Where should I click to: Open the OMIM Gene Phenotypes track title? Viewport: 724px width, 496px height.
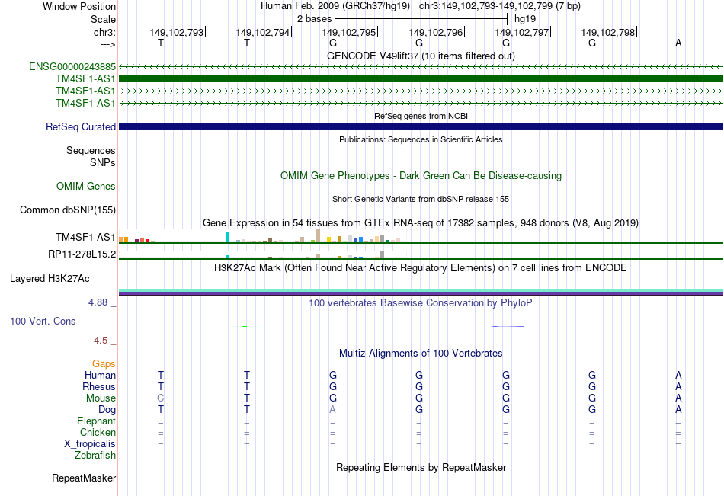421,175
